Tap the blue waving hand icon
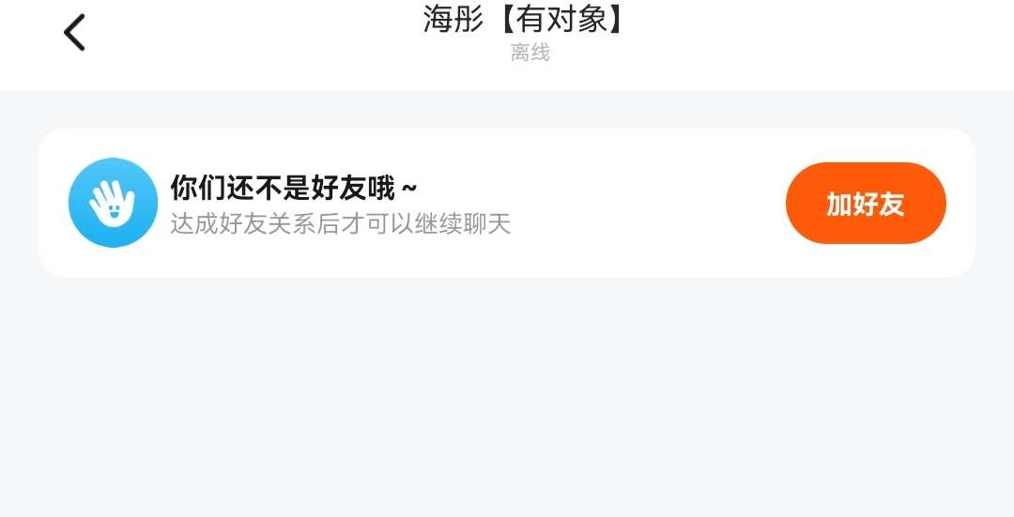The image size is (1014, 517). coord(114,203)
